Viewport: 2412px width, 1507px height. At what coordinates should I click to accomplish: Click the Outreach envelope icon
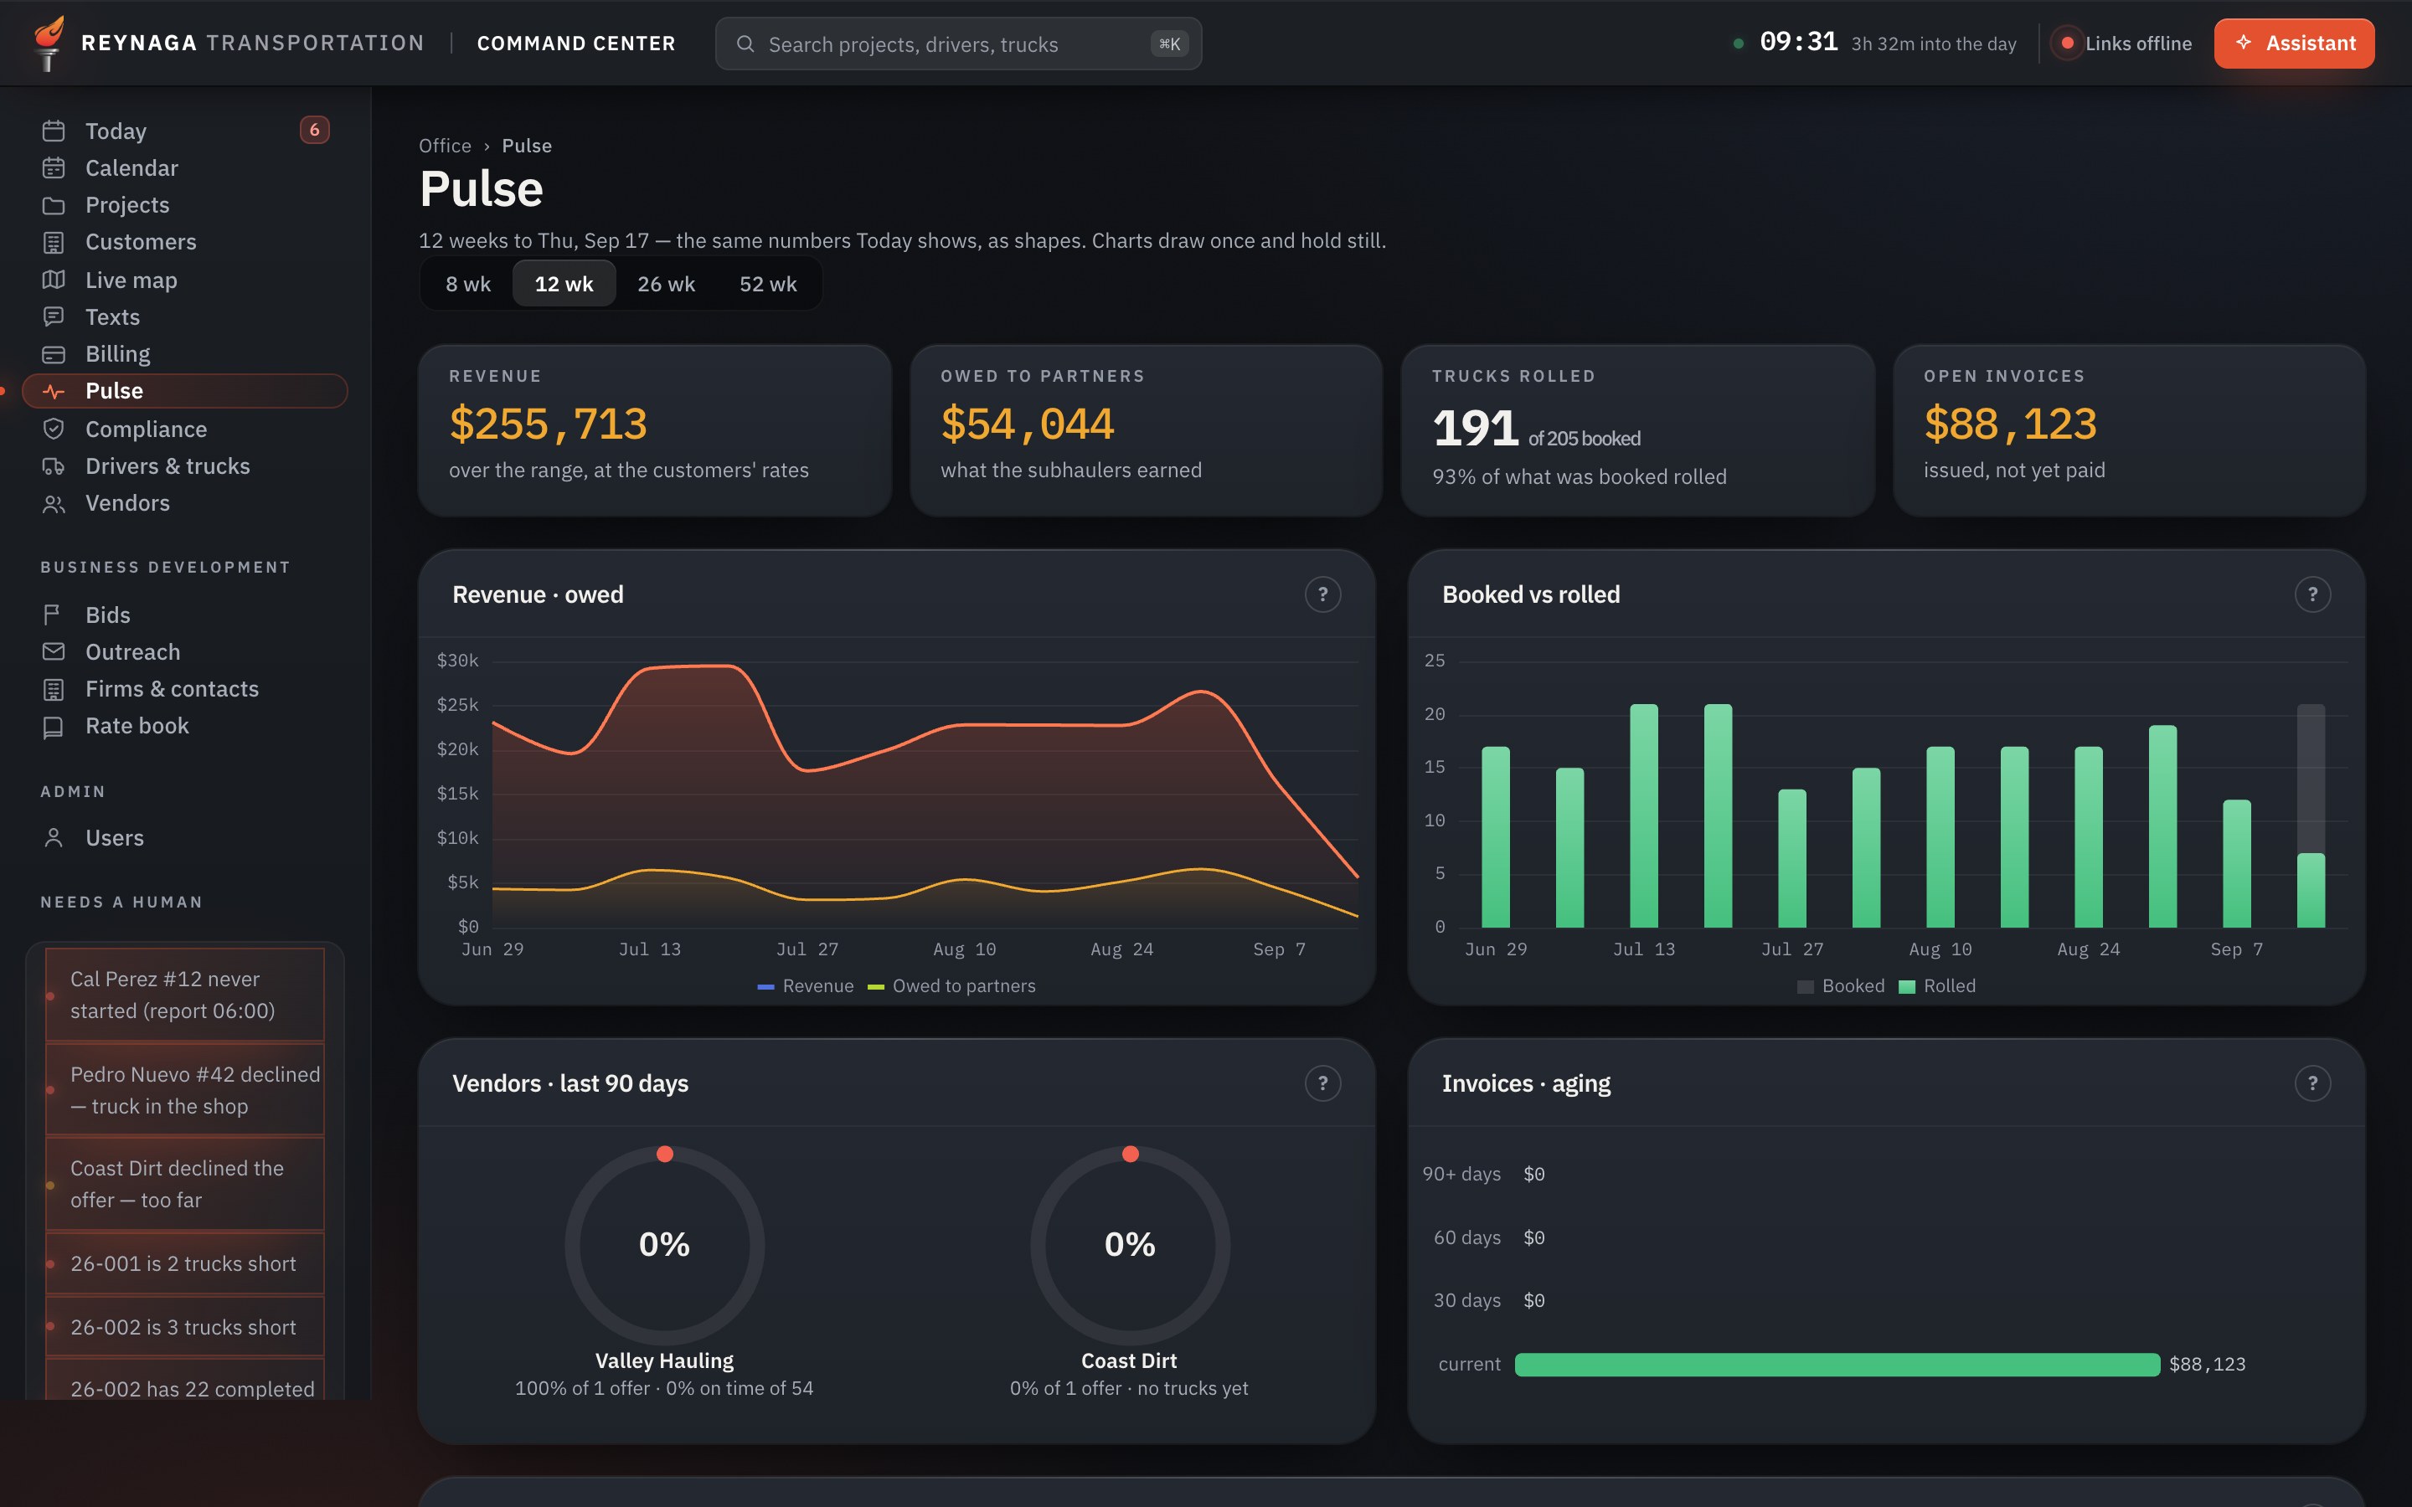(54, 652)
